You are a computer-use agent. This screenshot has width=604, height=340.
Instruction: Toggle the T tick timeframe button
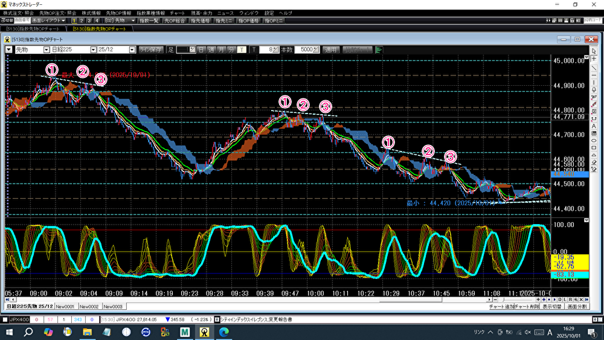242,50
